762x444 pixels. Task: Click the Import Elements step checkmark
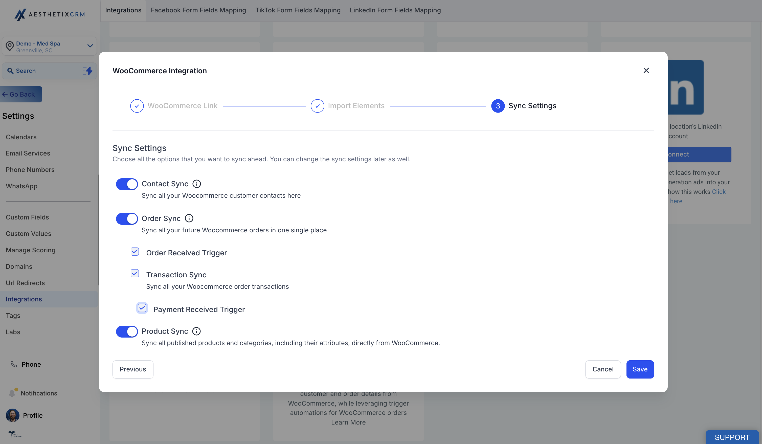point(318,106)
